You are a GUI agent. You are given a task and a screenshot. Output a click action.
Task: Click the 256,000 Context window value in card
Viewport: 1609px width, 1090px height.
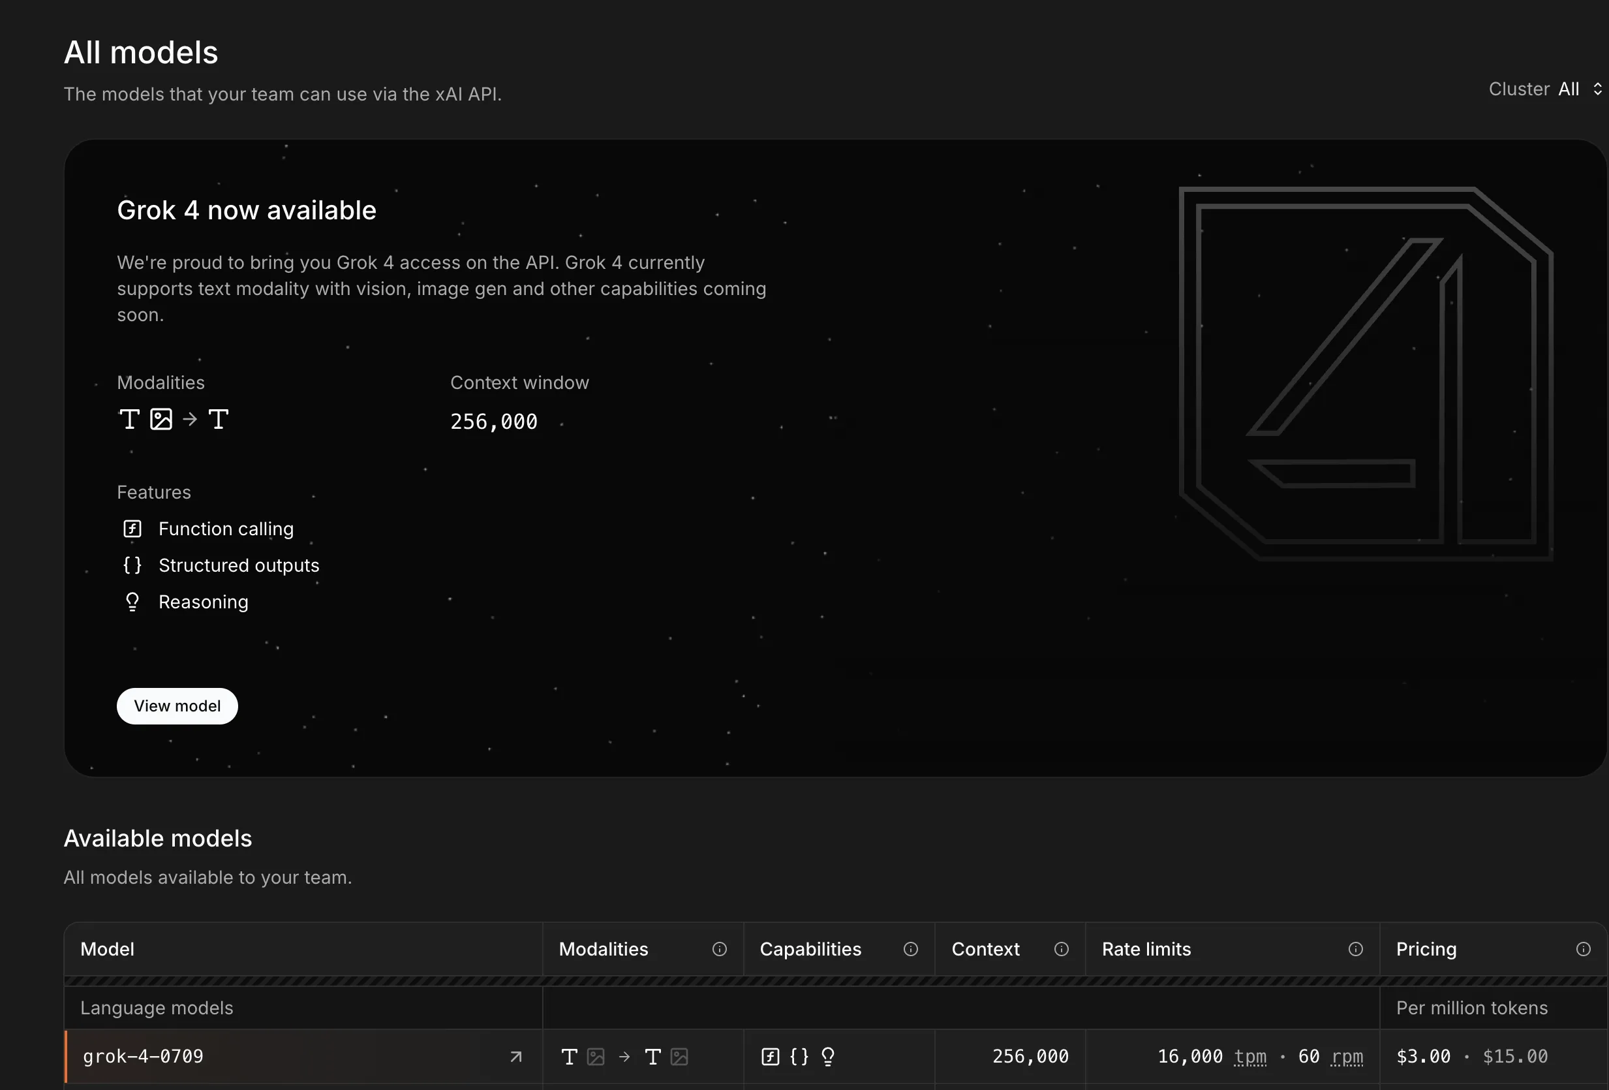(494, 422)
